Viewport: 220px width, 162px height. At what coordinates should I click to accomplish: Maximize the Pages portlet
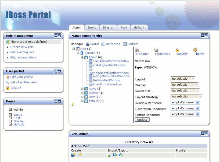point(59,101)
